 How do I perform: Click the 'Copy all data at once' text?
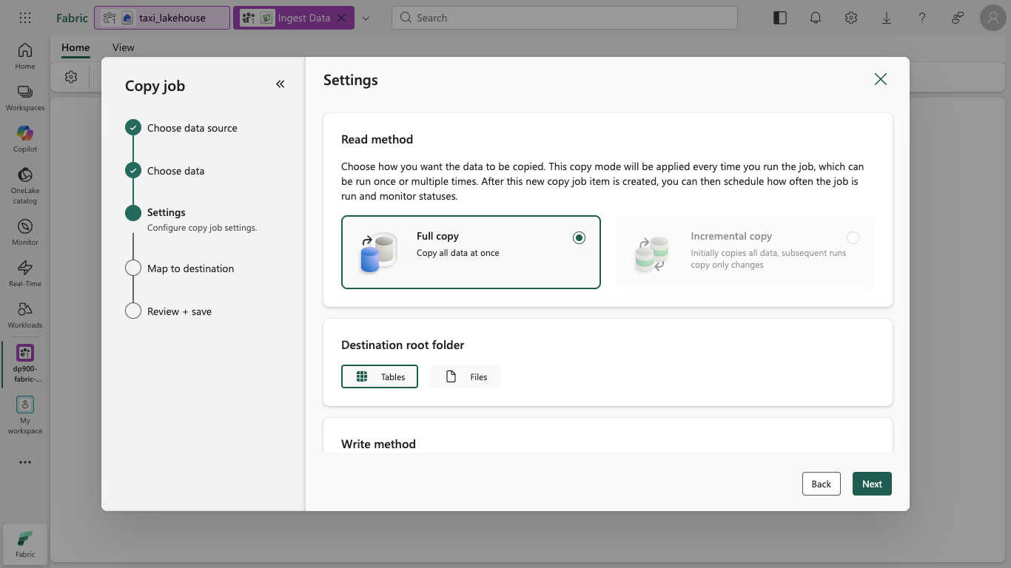point(458,253)
